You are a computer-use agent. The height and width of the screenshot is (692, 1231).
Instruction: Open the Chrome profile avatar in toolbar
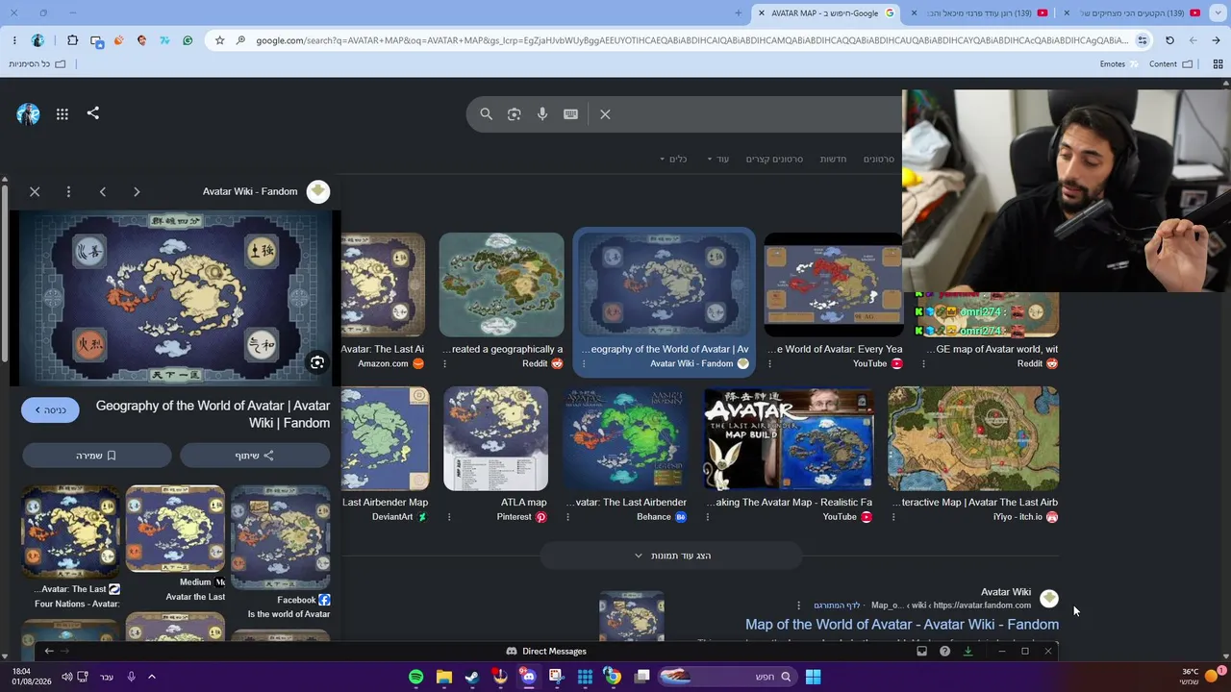[x=38, y=40]
